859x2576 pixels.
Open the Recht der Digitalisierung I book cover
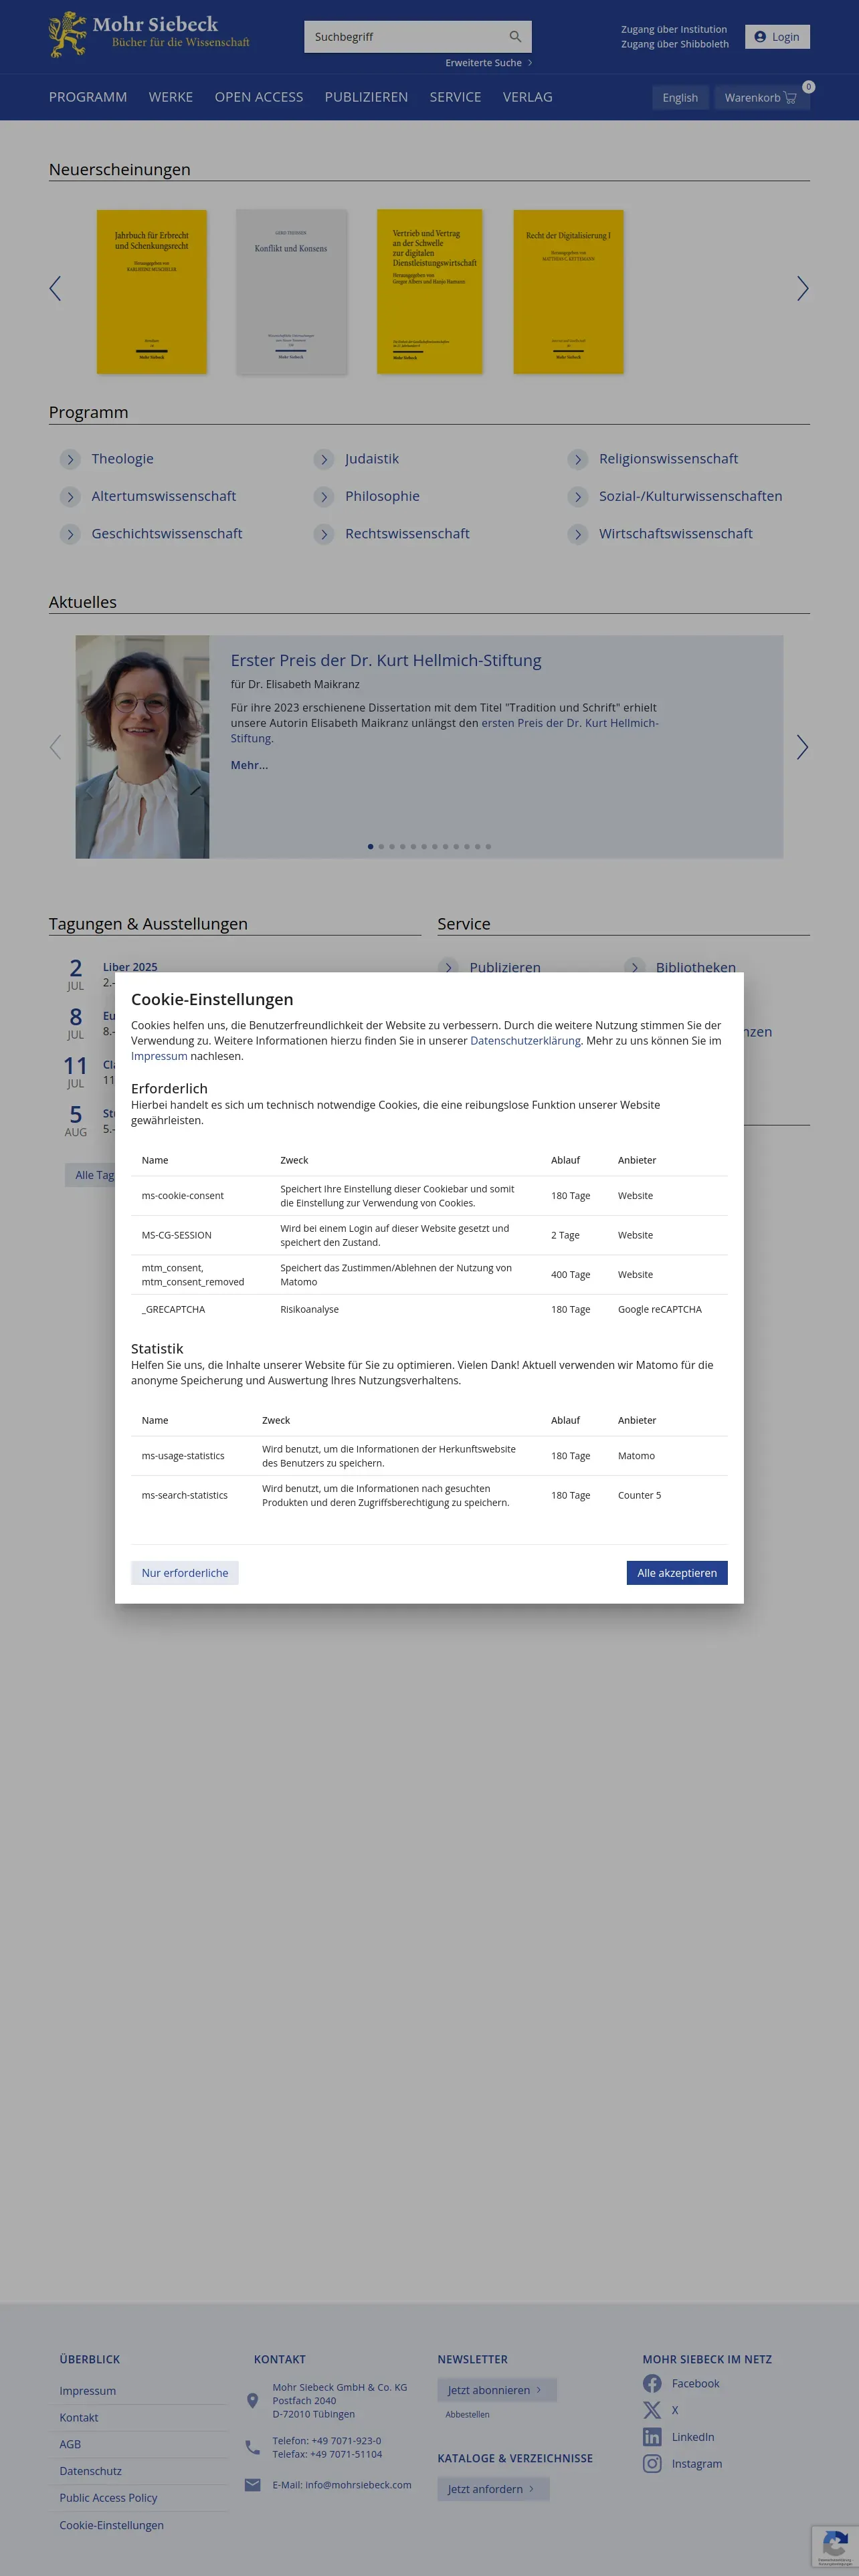(x=568, y=292)
